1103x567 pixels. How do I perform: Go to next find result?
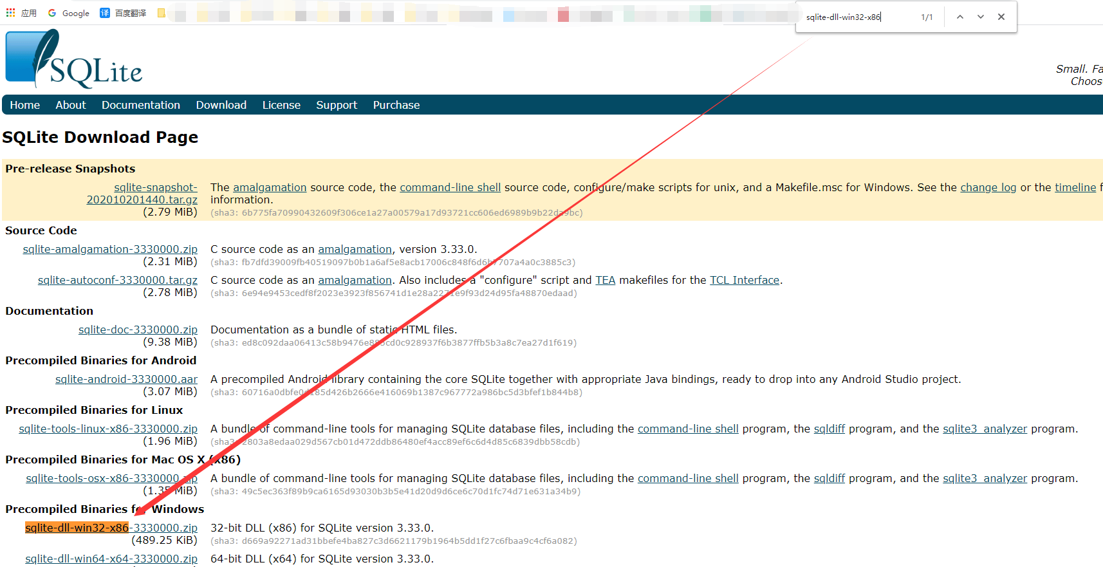(x=981, y=17)
